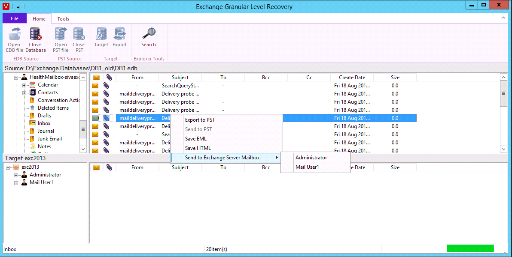Select the Calendar folder
This screenshot has height=257, width=512.
pyautogui.click(x=48, y=85)
